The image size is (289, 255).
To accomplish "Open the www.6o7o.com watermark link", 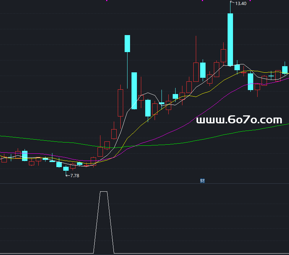I will click(x=239, y=120).
